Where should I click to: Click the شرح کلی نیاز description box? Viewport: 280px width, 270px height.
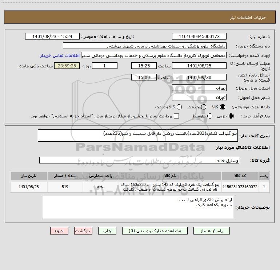pos(138,136)
